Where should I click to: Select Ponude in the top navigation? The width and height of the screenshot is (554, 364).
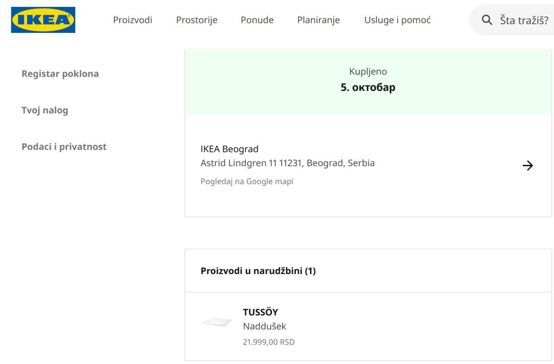point(257,20)
